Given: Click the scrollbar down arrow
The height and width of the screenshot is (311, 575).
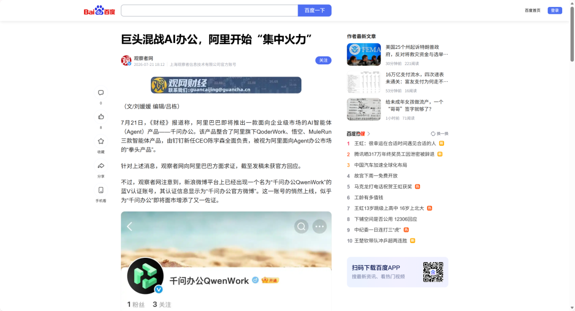Looking at the screenshot, I should [572, 308].
